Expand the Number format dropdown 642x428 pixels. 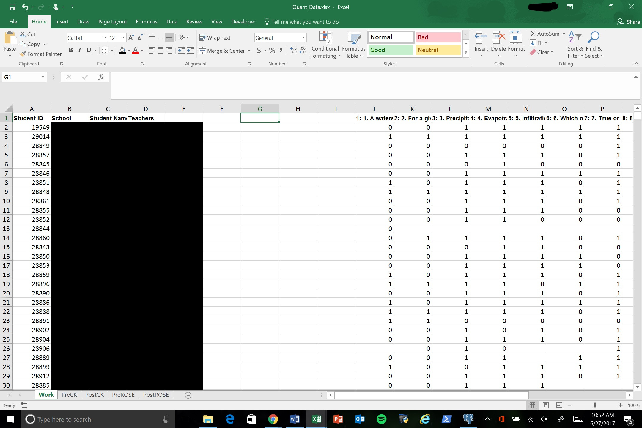click(x=301, y=38)
